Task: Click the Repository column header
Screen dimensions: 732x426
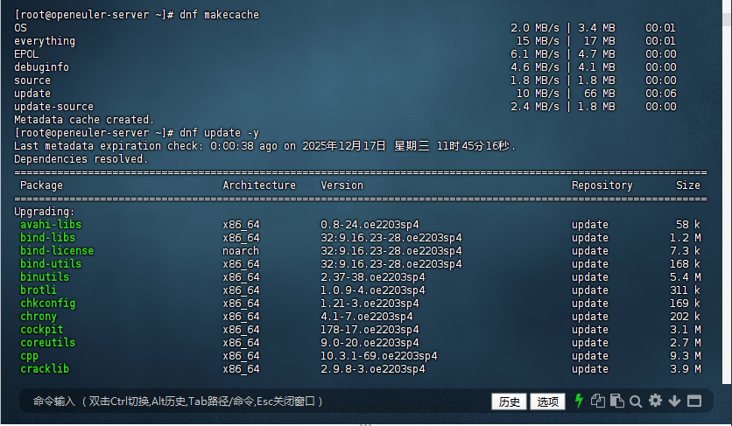Action: tap(602, 185)
